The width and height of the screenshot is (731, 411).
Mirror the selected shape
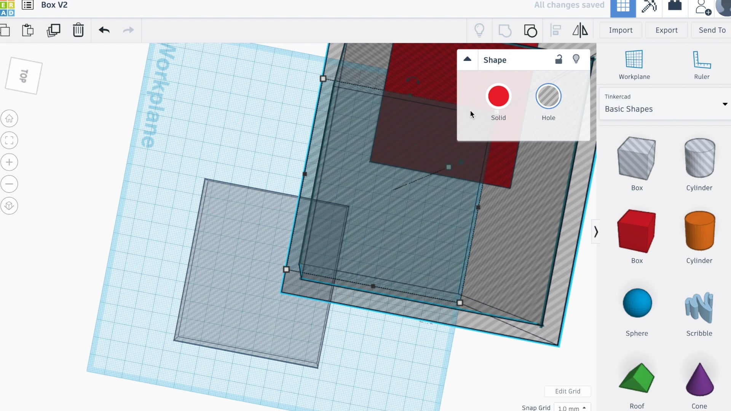click(x=580, y=30)
